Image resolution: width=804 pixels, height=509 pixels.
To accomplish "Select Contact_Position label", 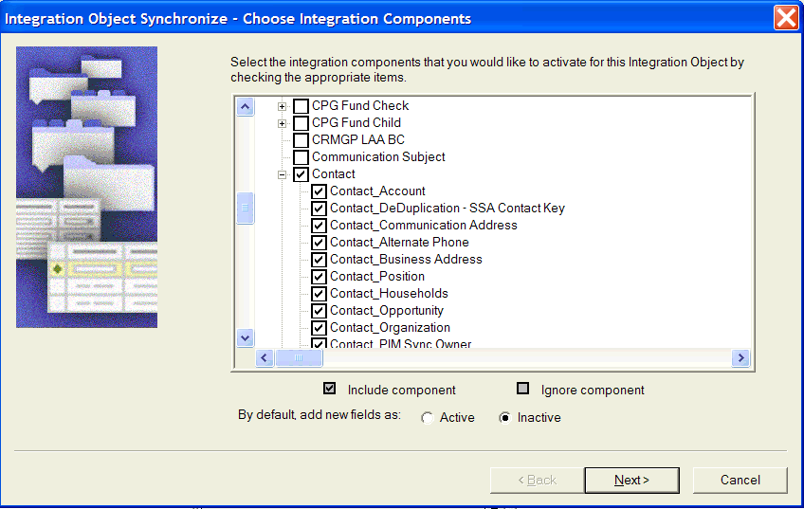I will coord(377,276).
